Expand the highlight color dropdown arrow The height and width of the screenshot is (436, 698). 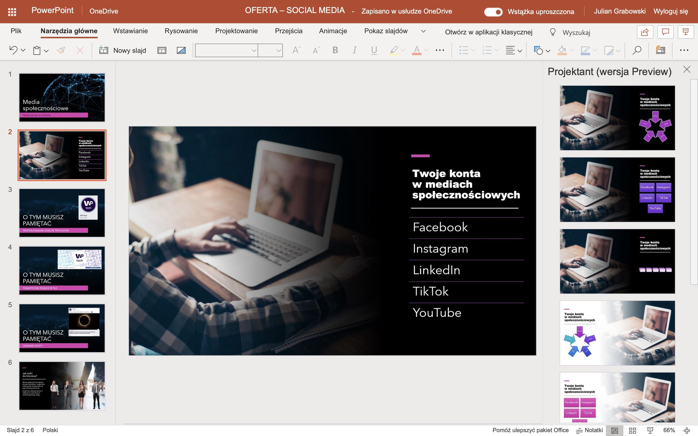(403, 50)
